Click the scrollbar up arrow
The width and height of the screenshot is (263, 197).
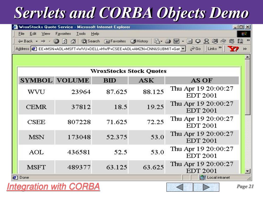(247, 57)
